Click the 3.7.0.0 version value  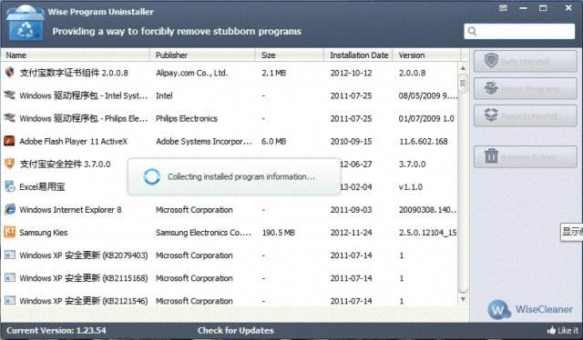pyautogui.click(x=412, y=164)
